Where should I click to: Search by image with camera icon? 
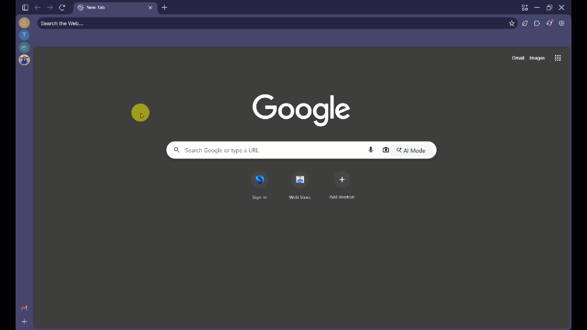click(386, 150)
